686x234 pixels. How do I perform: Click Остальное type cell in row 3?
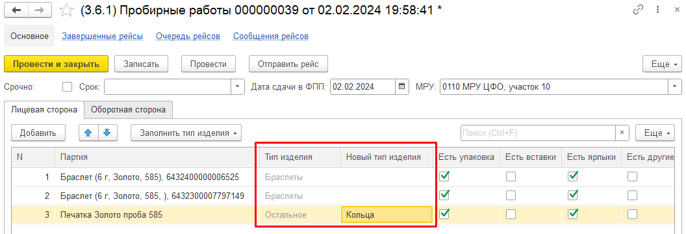(x=301, y=214)
